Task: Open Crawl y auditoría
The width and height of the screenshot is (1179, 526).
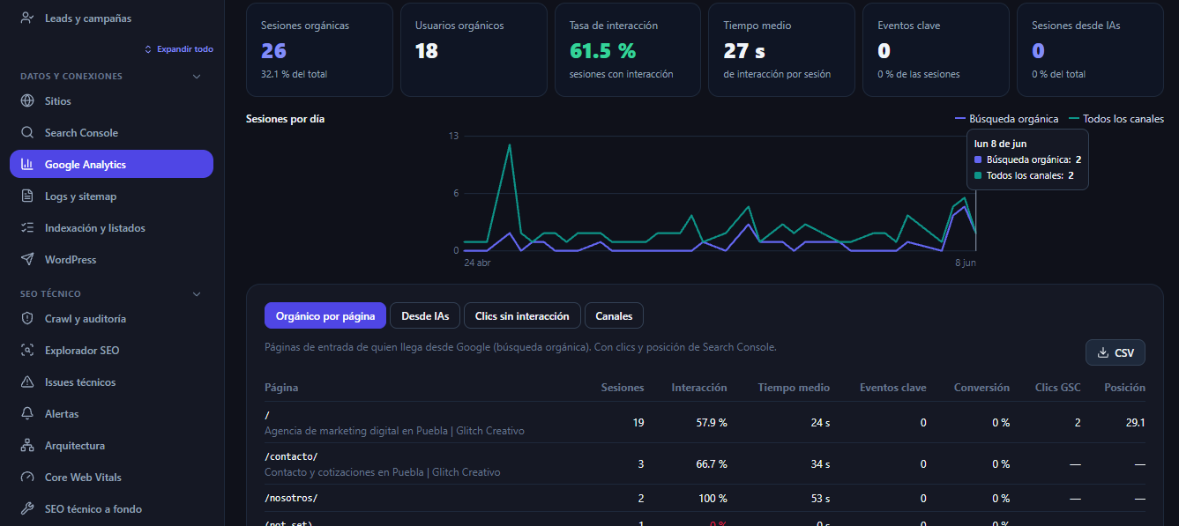Action: pos(112,318)
